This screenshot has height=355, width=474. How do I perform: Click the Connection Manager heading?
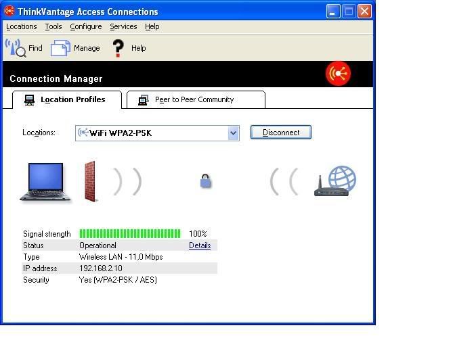tap(56, 79)
